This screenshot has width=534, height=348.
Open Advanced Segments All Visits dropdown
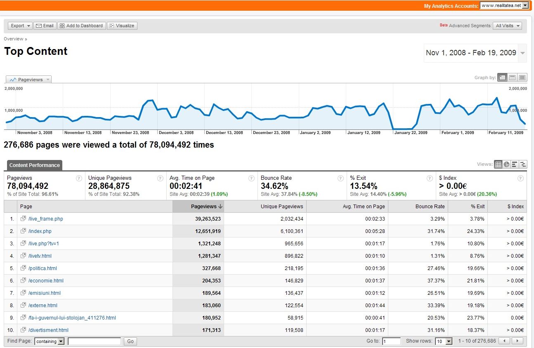[x=507, y=26]
